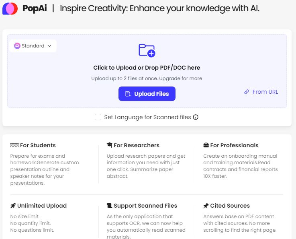Click the graduation cap Researchers icon
Screen dimensions: 296x239
click(x=110, y=145)
